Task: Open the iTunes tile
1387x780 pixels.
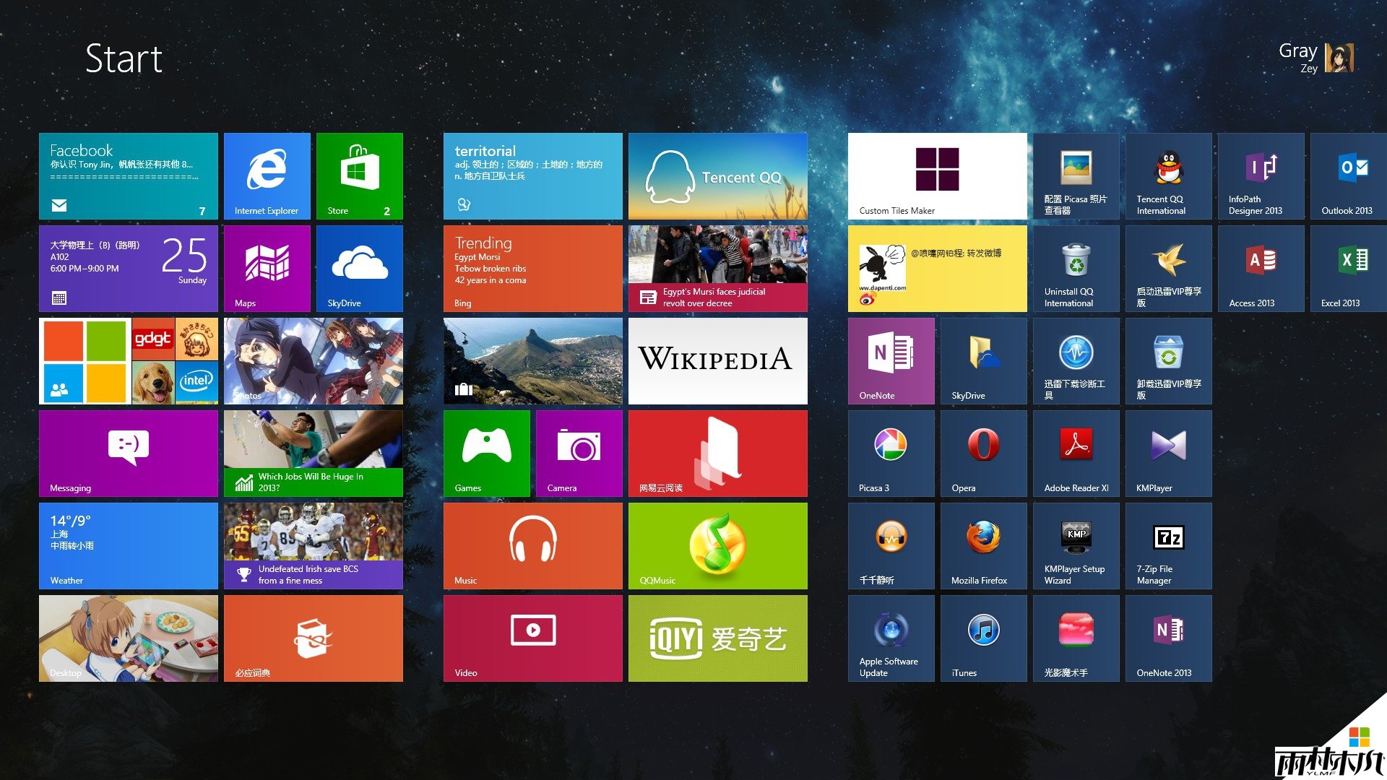Action: [983, 638]
